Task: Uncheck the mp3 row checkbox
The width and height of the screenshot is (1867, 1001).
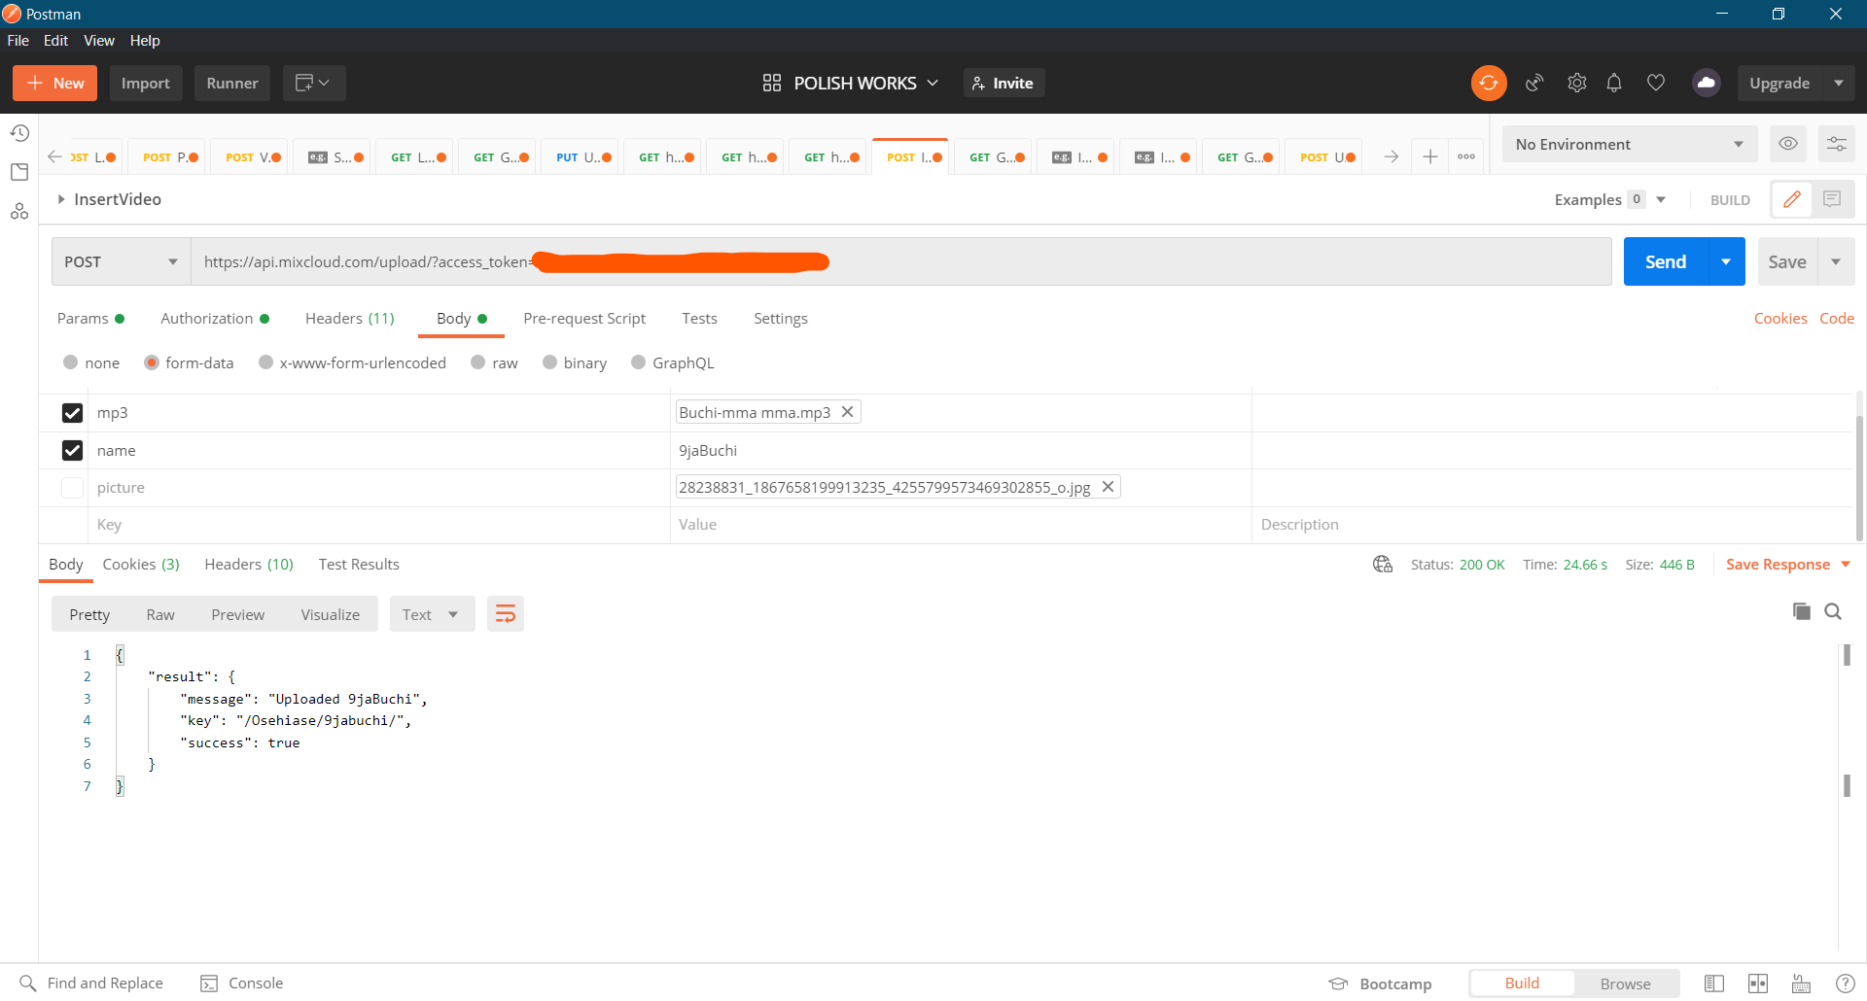Action: pyautogui.click(x=72, y=413)
